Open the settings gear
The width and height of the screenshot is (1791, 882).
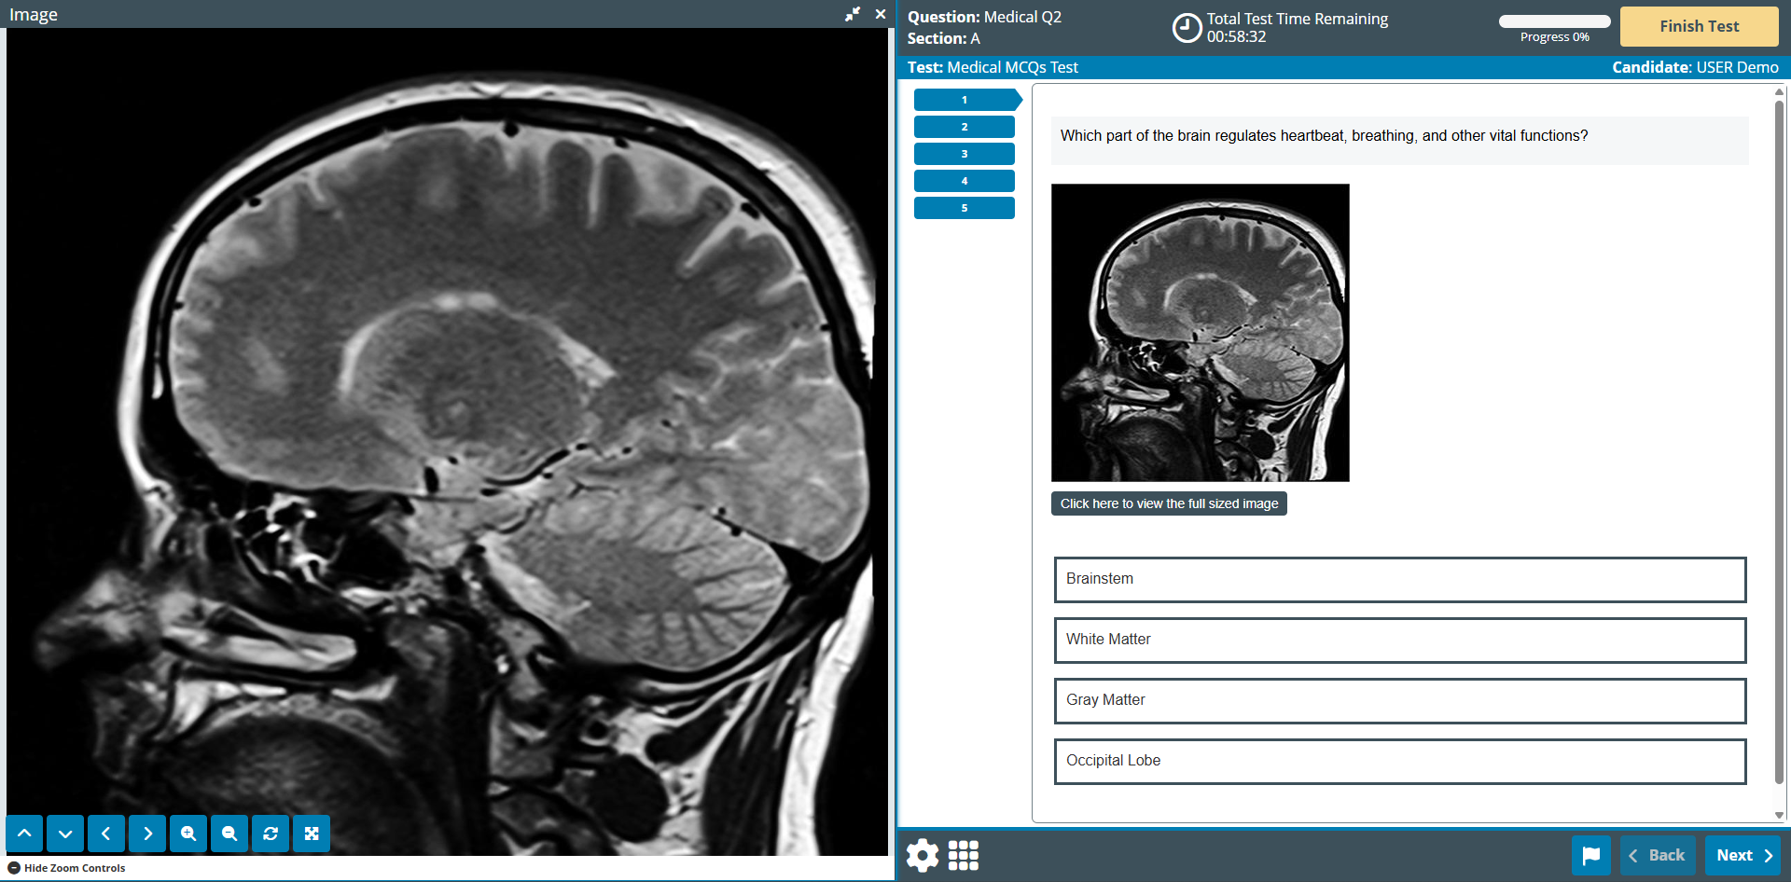(x=922, y=855)
